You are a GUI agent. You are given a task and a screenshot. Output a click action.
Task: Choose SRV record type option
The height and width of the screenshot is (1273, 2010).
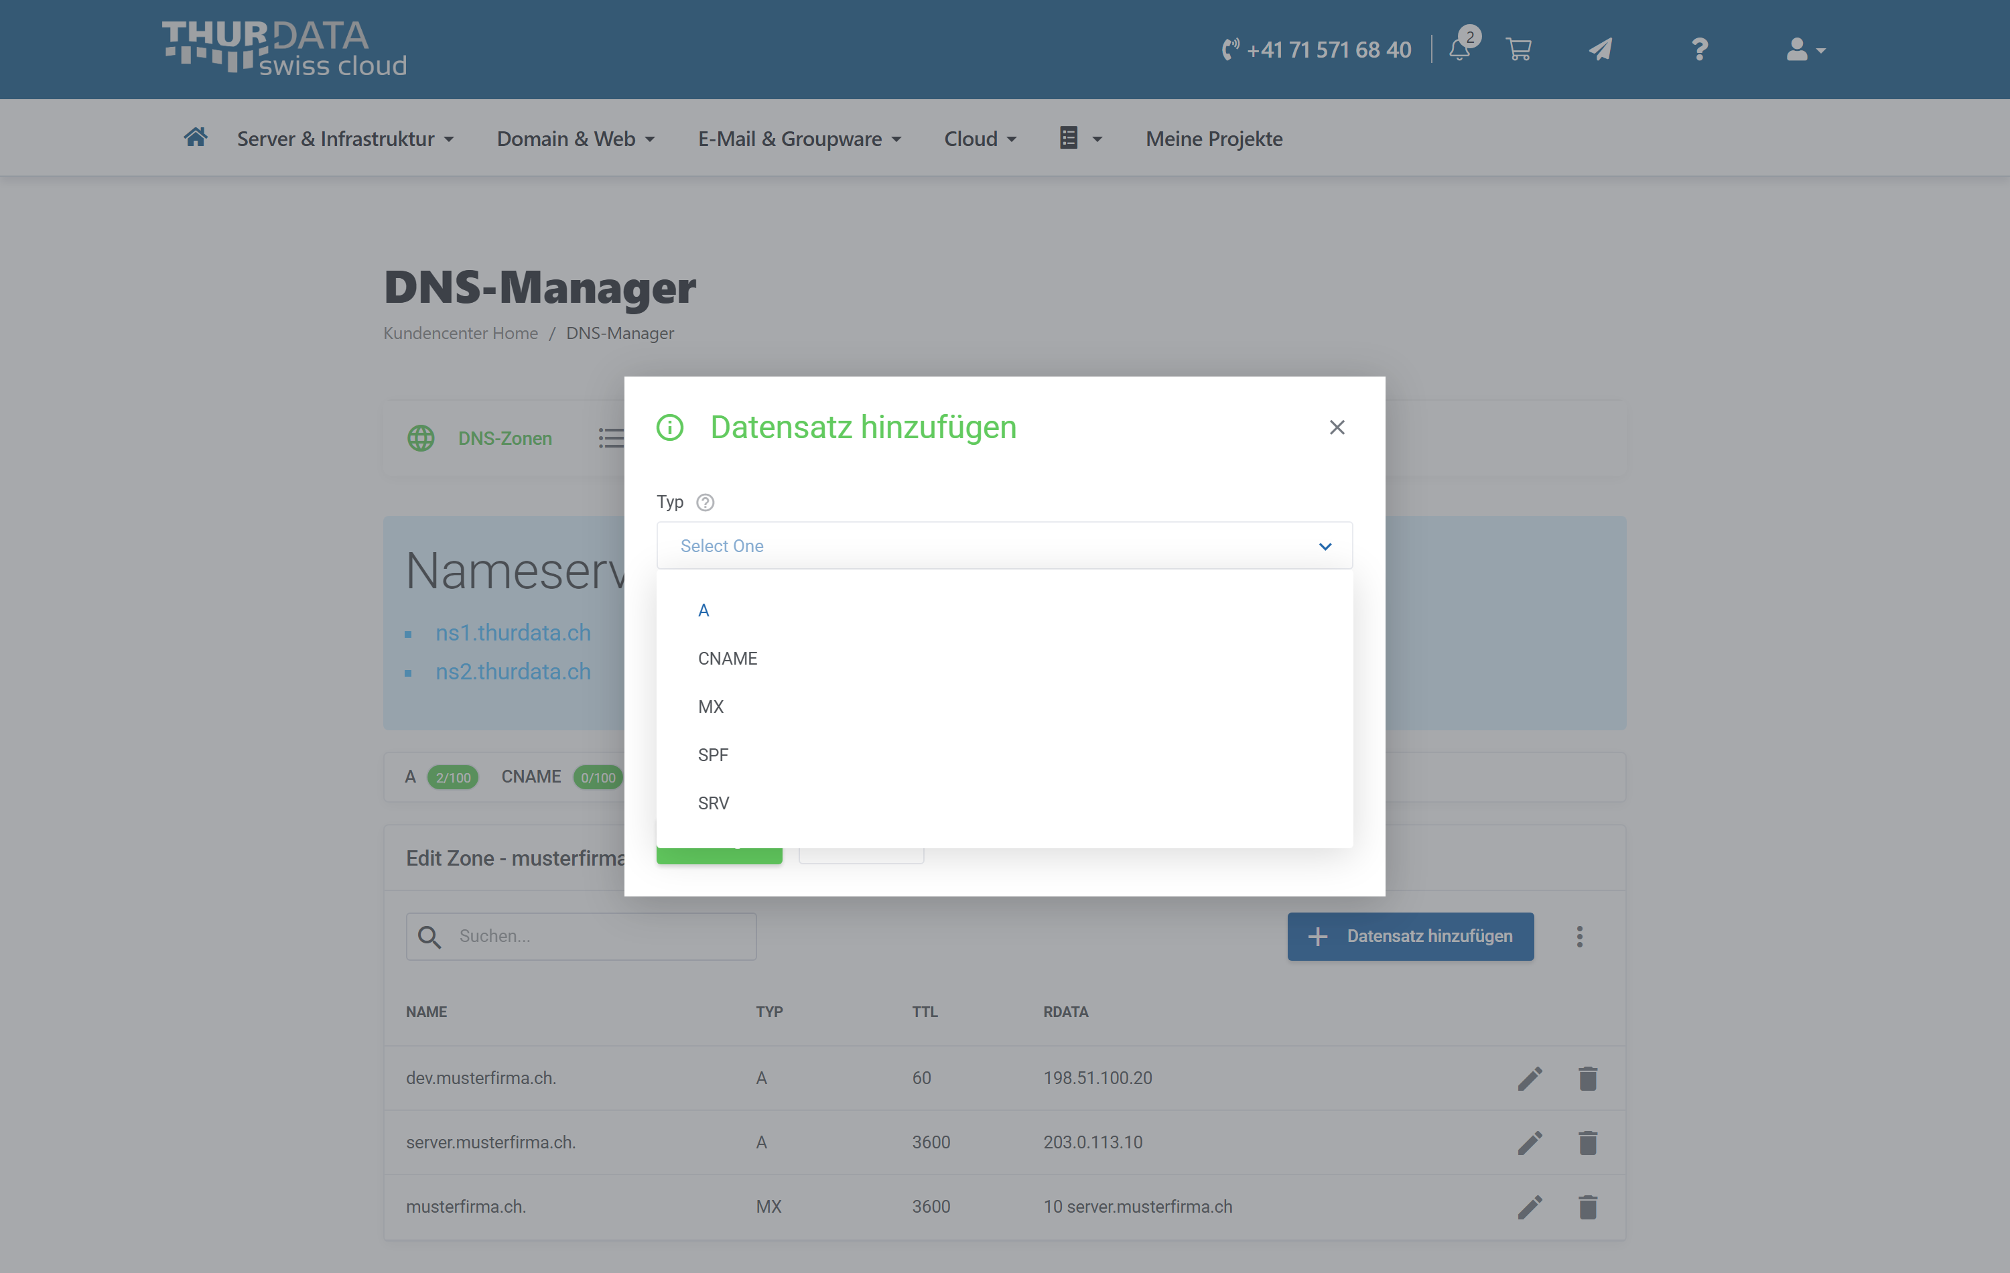1004,804
